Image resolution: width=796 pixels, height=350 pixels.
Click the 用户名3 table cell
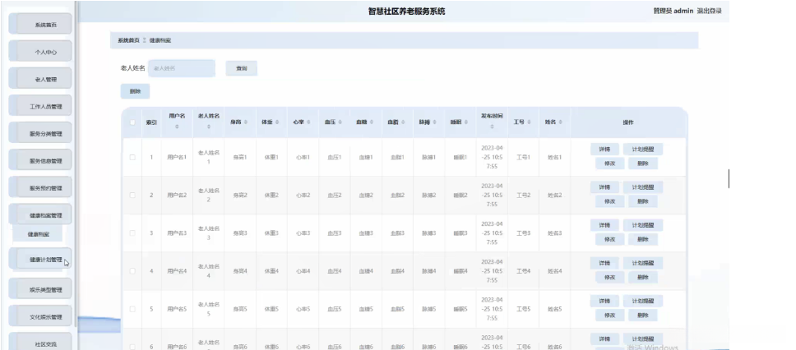tap(177, 233)
